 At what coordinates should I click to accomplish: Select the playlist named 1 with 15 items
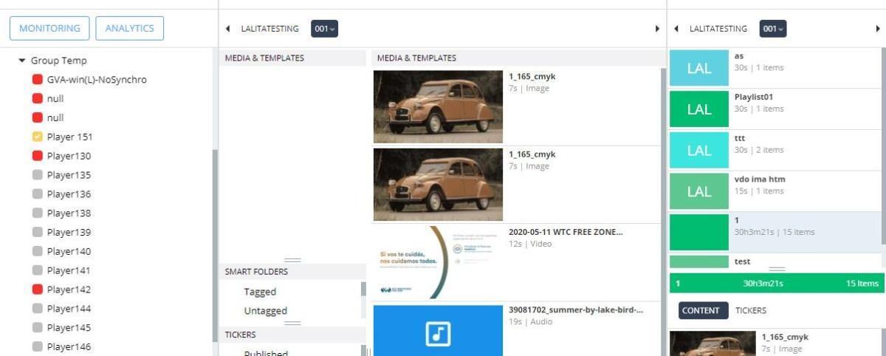[x=775, y=232]
